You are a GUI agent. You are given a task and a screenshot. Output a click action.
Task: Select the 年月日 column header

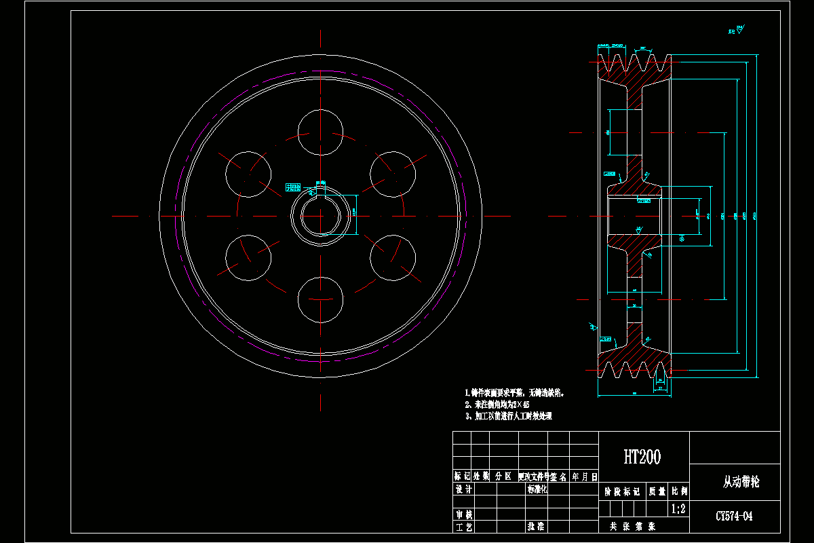[x=584, y=476]
